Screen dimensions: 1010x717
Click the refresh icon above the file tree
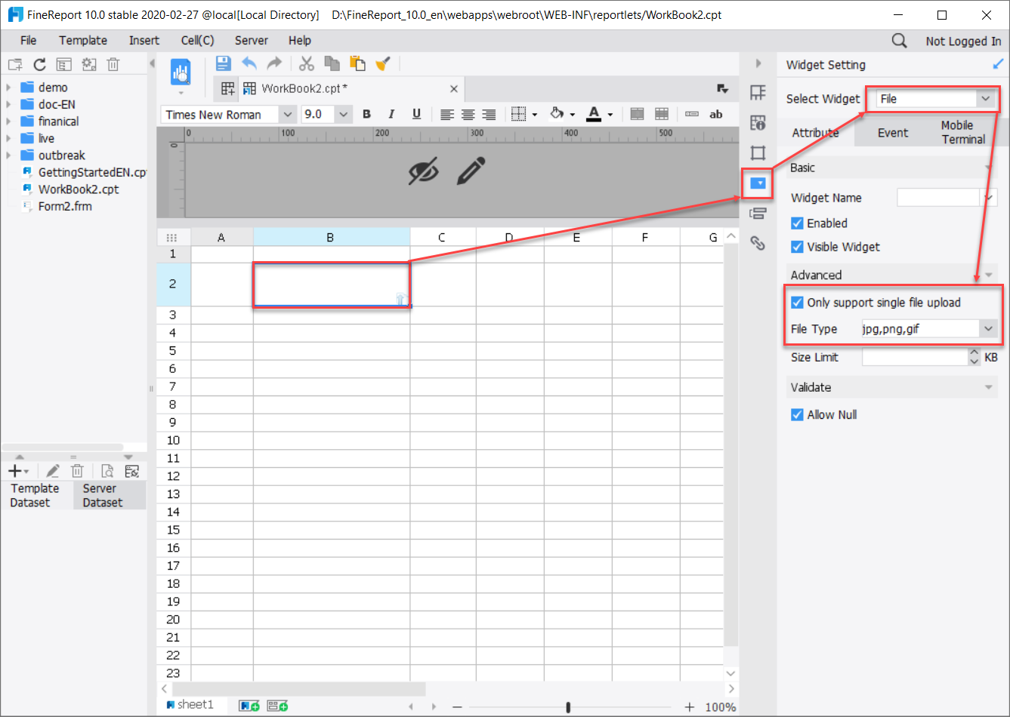click(39, 64)
